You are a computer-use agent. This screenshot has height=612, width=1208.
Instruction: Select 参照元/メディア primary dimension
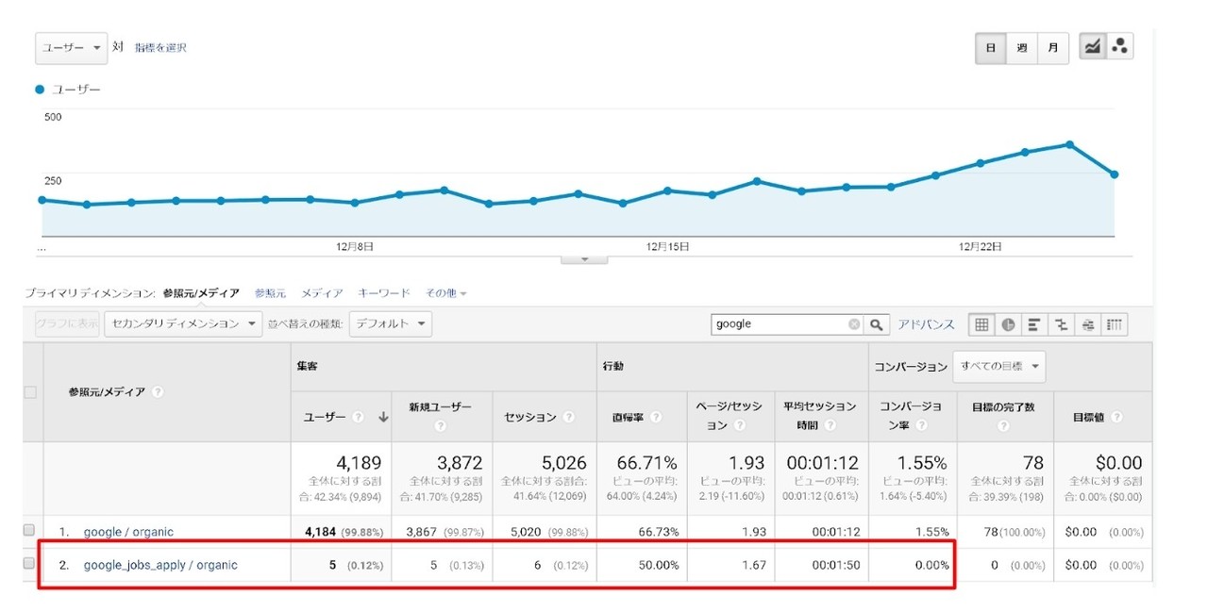pos(200,294)
